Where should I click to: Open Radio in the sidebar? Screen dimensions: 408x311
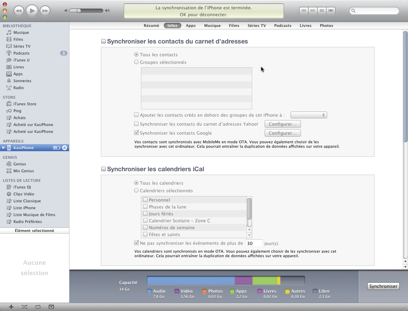(18, 88)
